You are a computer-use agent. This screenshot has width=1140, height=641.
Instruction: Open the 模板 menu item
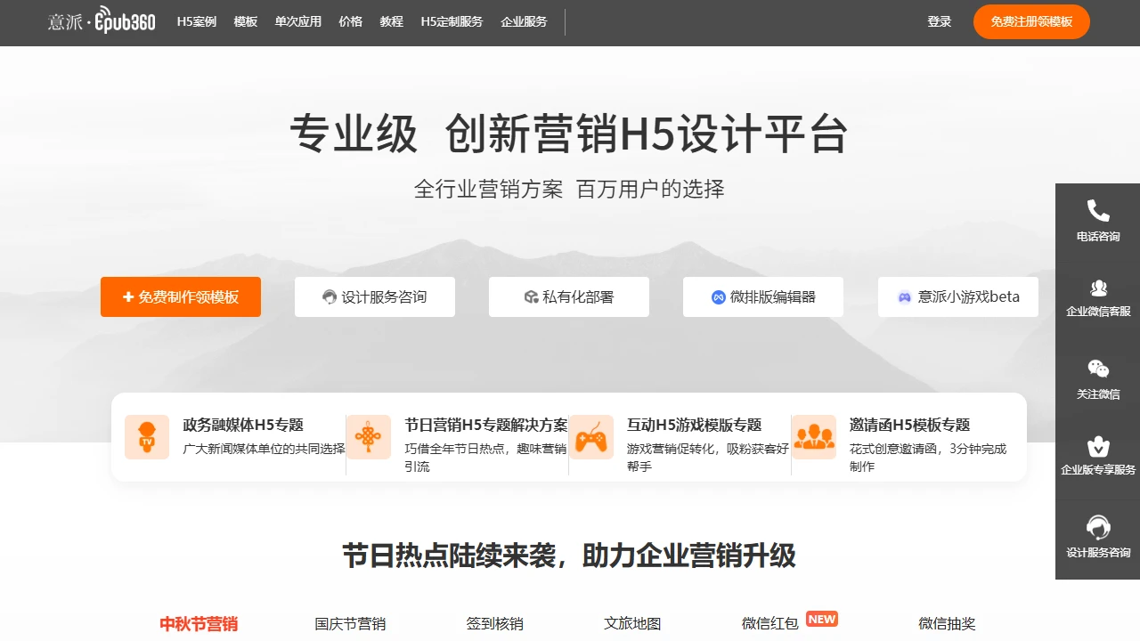tap(246, 22)
